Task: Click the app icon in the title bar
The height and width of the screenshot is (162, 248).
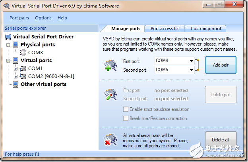Action: 6,6
